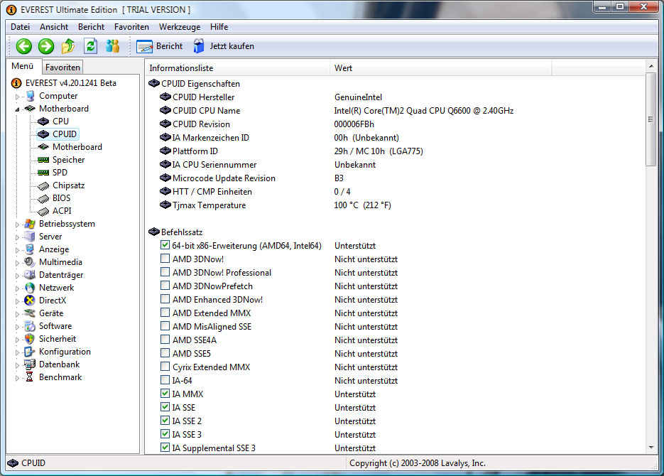Expand the Software tree node
This screenshot has width=664, height=476.
pyautogui.click(x=17, y=327)
